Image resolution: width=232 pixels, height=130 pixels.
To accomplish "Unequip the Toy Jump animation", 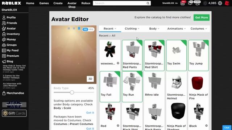I will (198, 55).
